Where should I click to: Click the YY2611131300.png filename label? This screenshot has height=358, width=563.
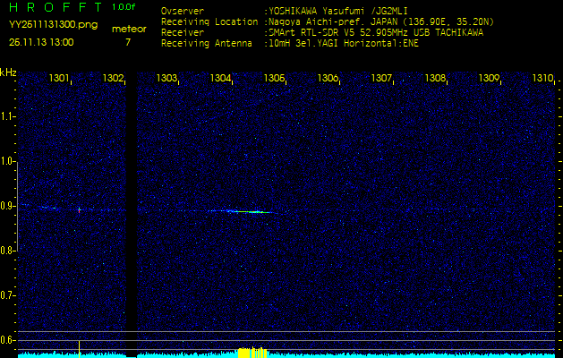click(x=47, y=27)
